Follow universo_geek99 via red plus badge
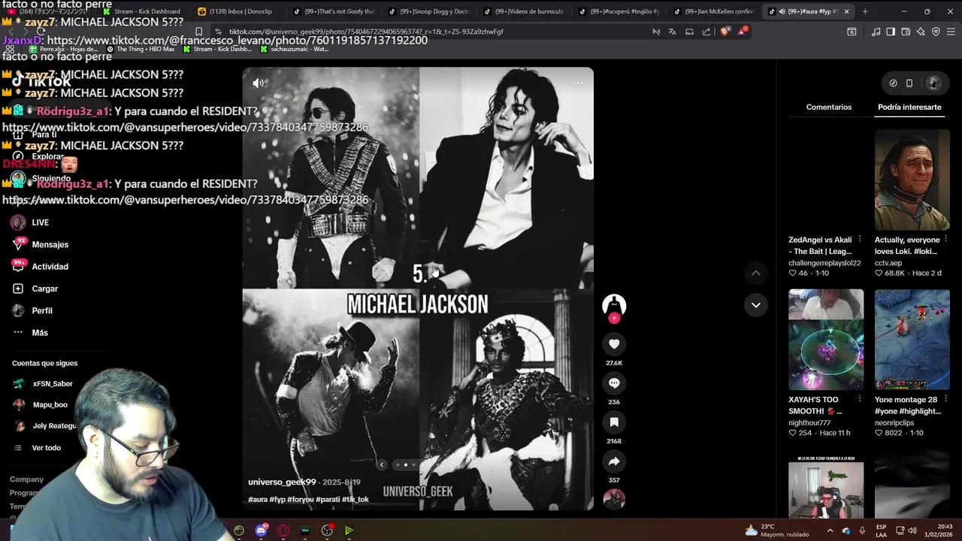 click(x=614, y=318)
